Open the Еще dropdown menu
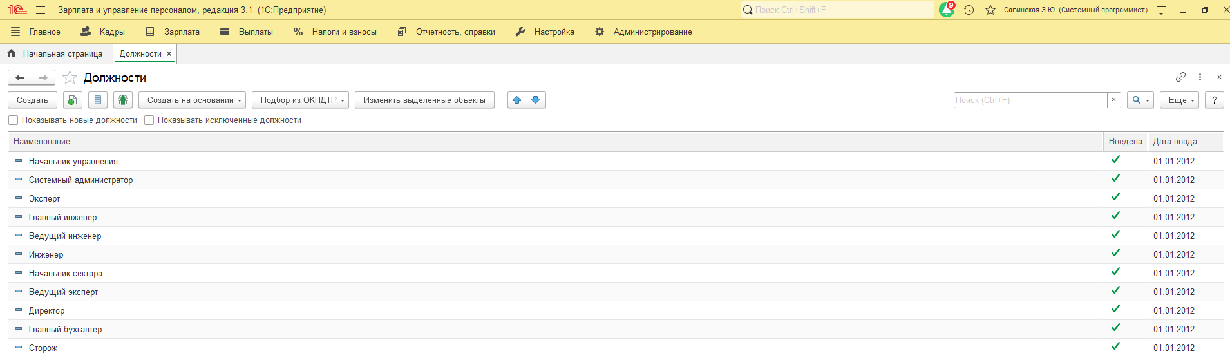 point(1179,100)
